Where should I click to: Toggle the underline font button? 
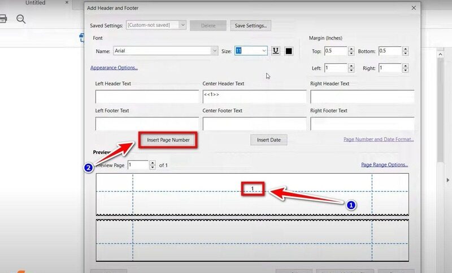click(276, 51)
